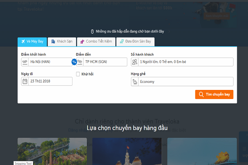Switch to the Khách Sạn tab
Screen dimensions: 248x165
coord(62,42)
